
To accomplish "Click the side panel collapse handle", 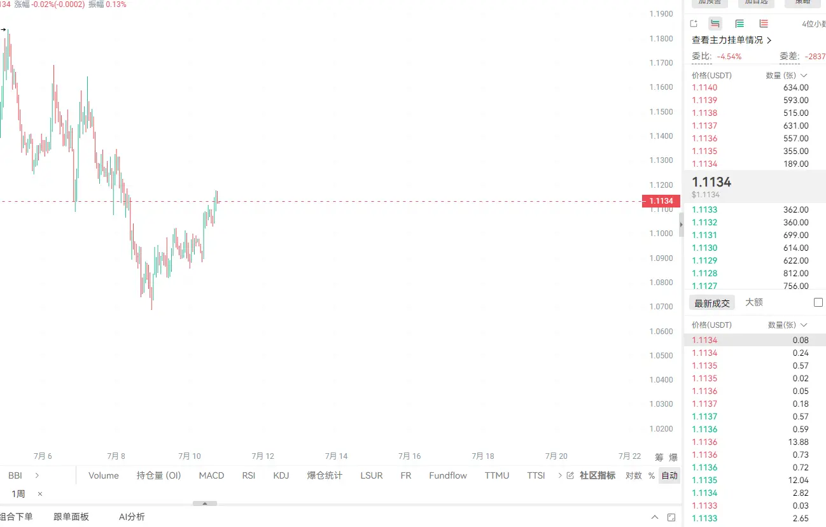I will pyautogui.click(x=681, y=225).
